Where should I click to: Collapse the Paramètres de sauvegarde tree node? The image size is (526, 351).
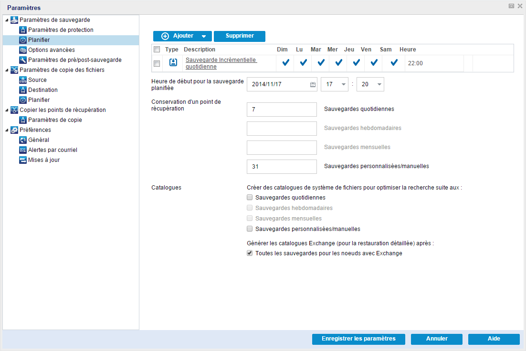coord(6,20)
